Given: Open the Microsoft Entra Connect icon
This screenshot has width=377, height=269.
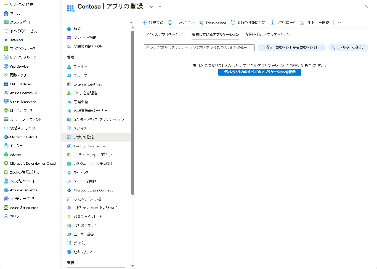Looking at the screenshot, I should pyautogui.click(x=69, y=190).
